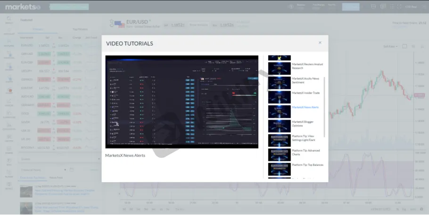Open Crypto in the left sidebar
429x215 pixels.
coord(9,138)
